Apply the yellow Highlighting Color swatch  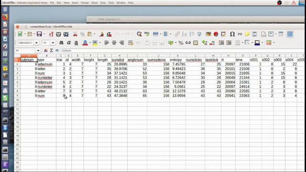click(x=95, y=43)
